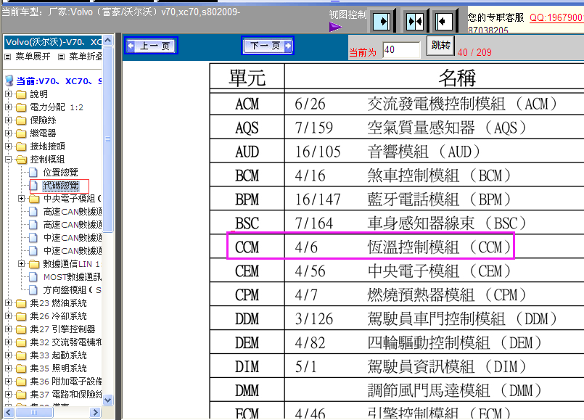584x420 pixels.
Task: Click the purple play triangle under 视图控制
Action: [335, 26]
